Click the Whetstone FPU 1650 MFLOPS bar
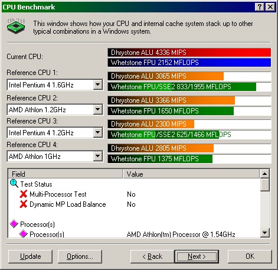The height and width of the screenshot is (270, 278). (171, 111)
